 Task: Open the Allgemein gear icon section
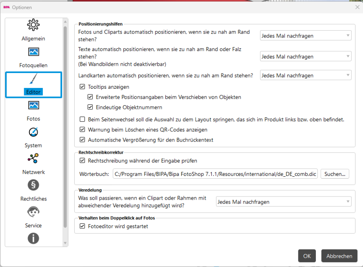[x=33, y=25]
